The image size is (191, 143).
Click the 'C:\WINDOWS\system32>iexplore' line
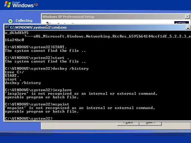tap(38, 90)
